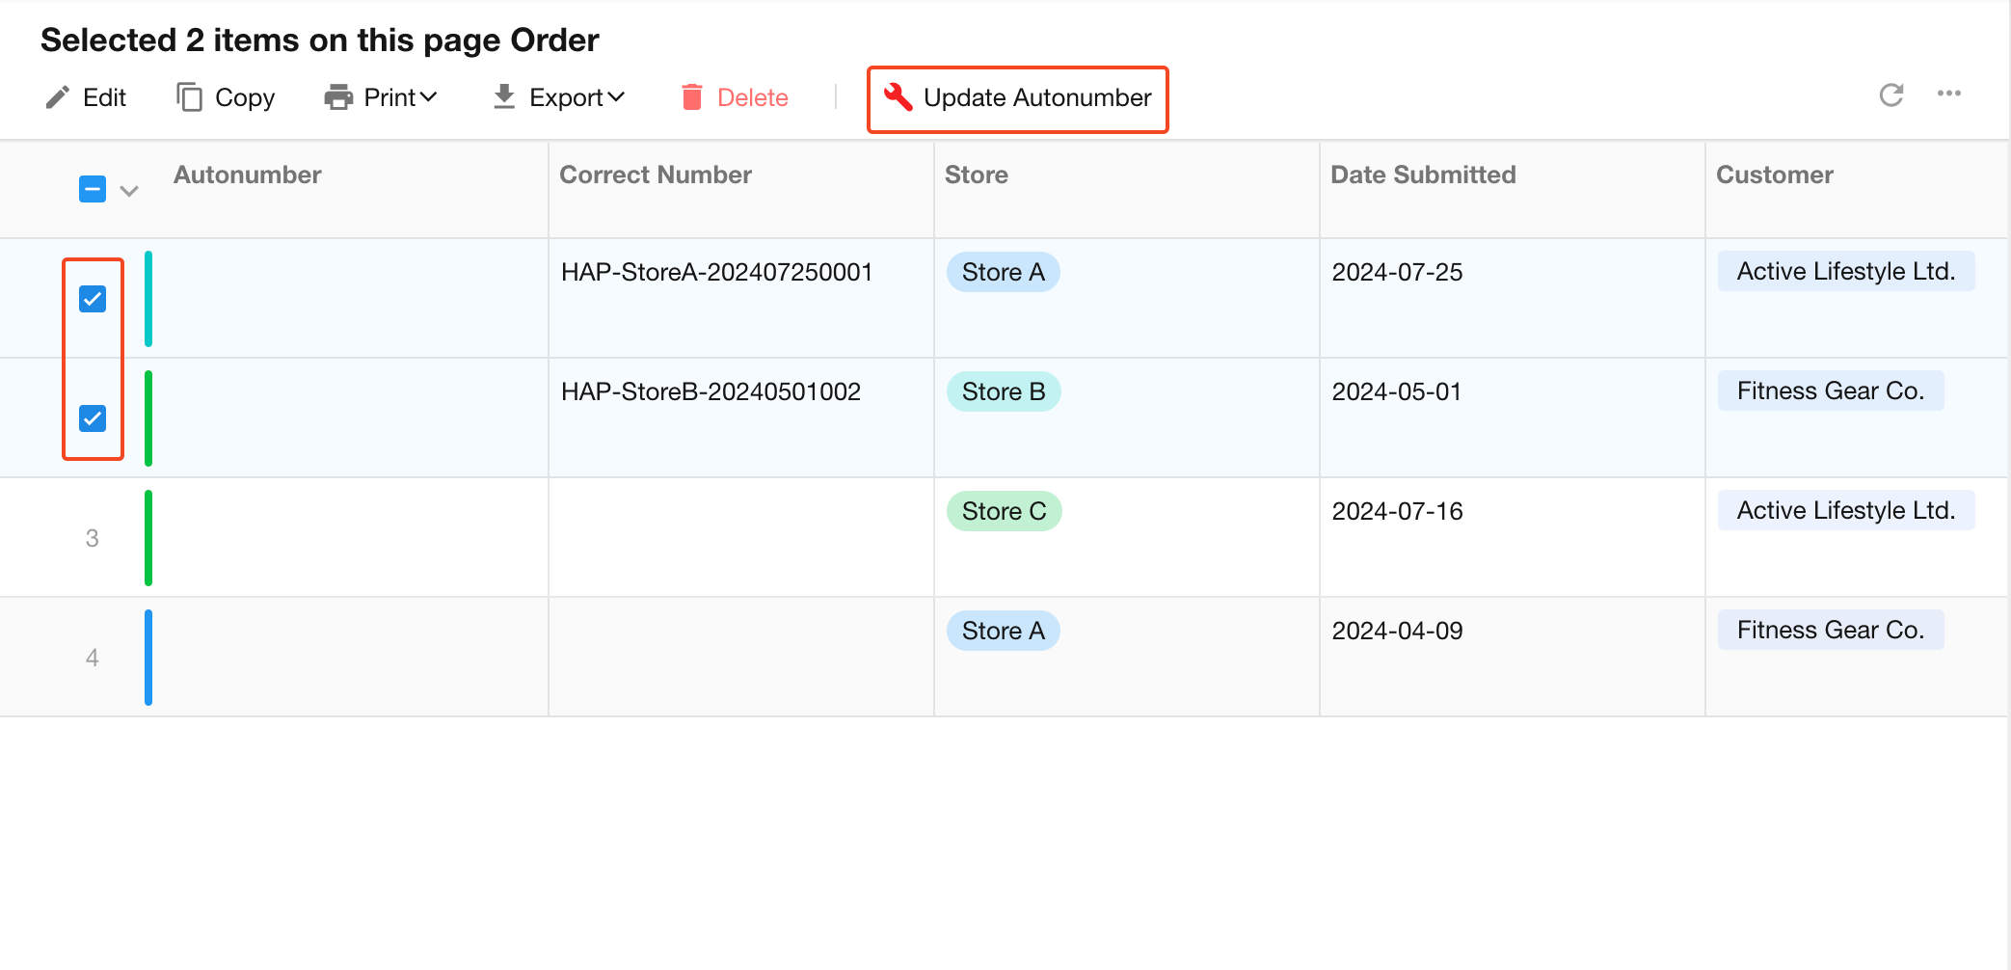Refresh the Order table
The width and height of the screenshot is (2011, 970).
click(x=1890, y=94)
